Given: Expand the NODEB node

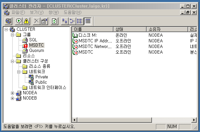Looking at the screenshot, I should [x=12, y=99].
